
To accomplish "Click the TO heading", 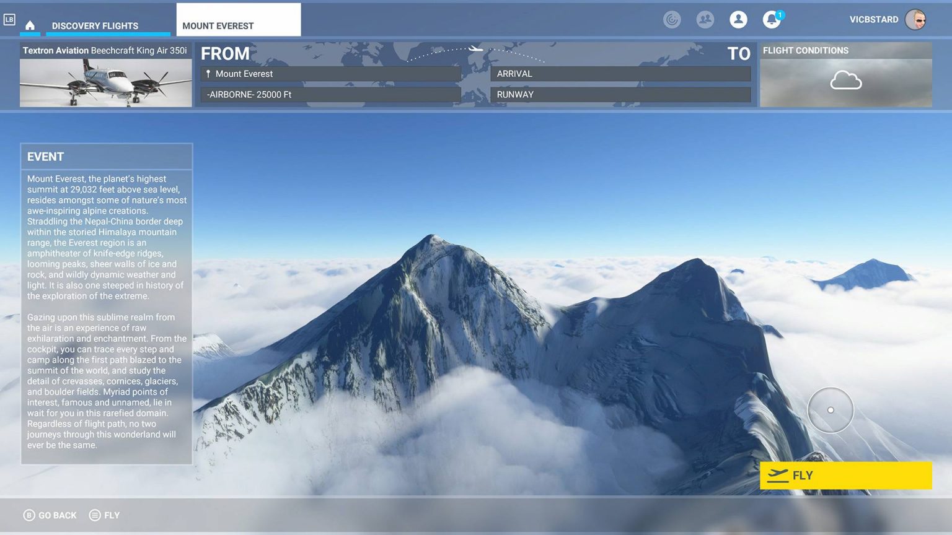I will click(739, 54).
